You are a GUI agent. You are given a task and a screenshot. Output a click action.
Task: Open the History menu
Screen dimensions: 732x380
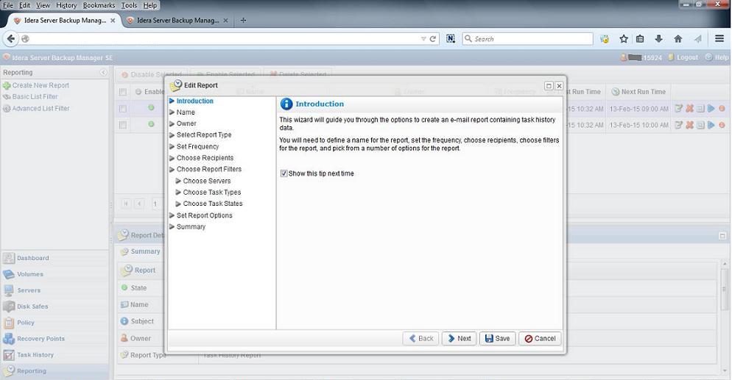(x=66, y=5)
